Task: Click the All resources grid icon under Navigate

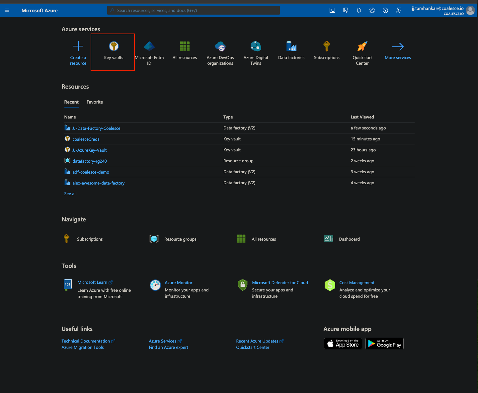Action: [x=241, y=239]
